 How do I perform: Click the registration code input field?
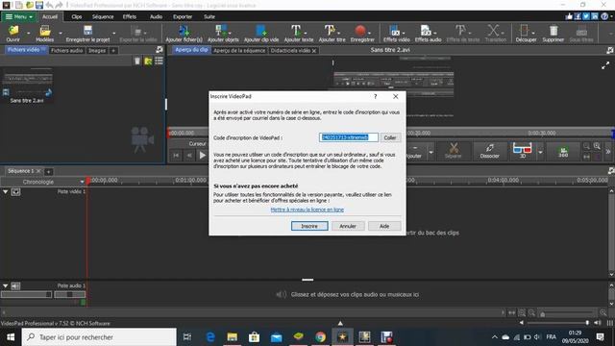pyautogui.click(x=348, y=137)
